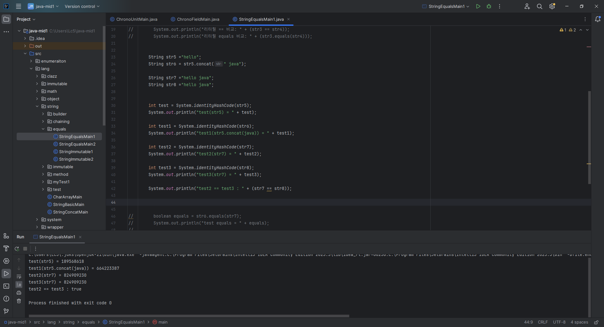Change file encoding UTF-8

(559, 322)
